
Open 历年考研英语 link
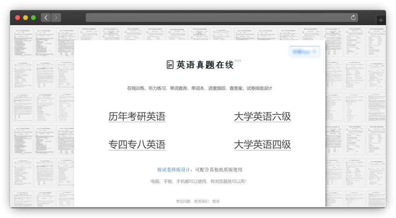click(x=137, y=117)
